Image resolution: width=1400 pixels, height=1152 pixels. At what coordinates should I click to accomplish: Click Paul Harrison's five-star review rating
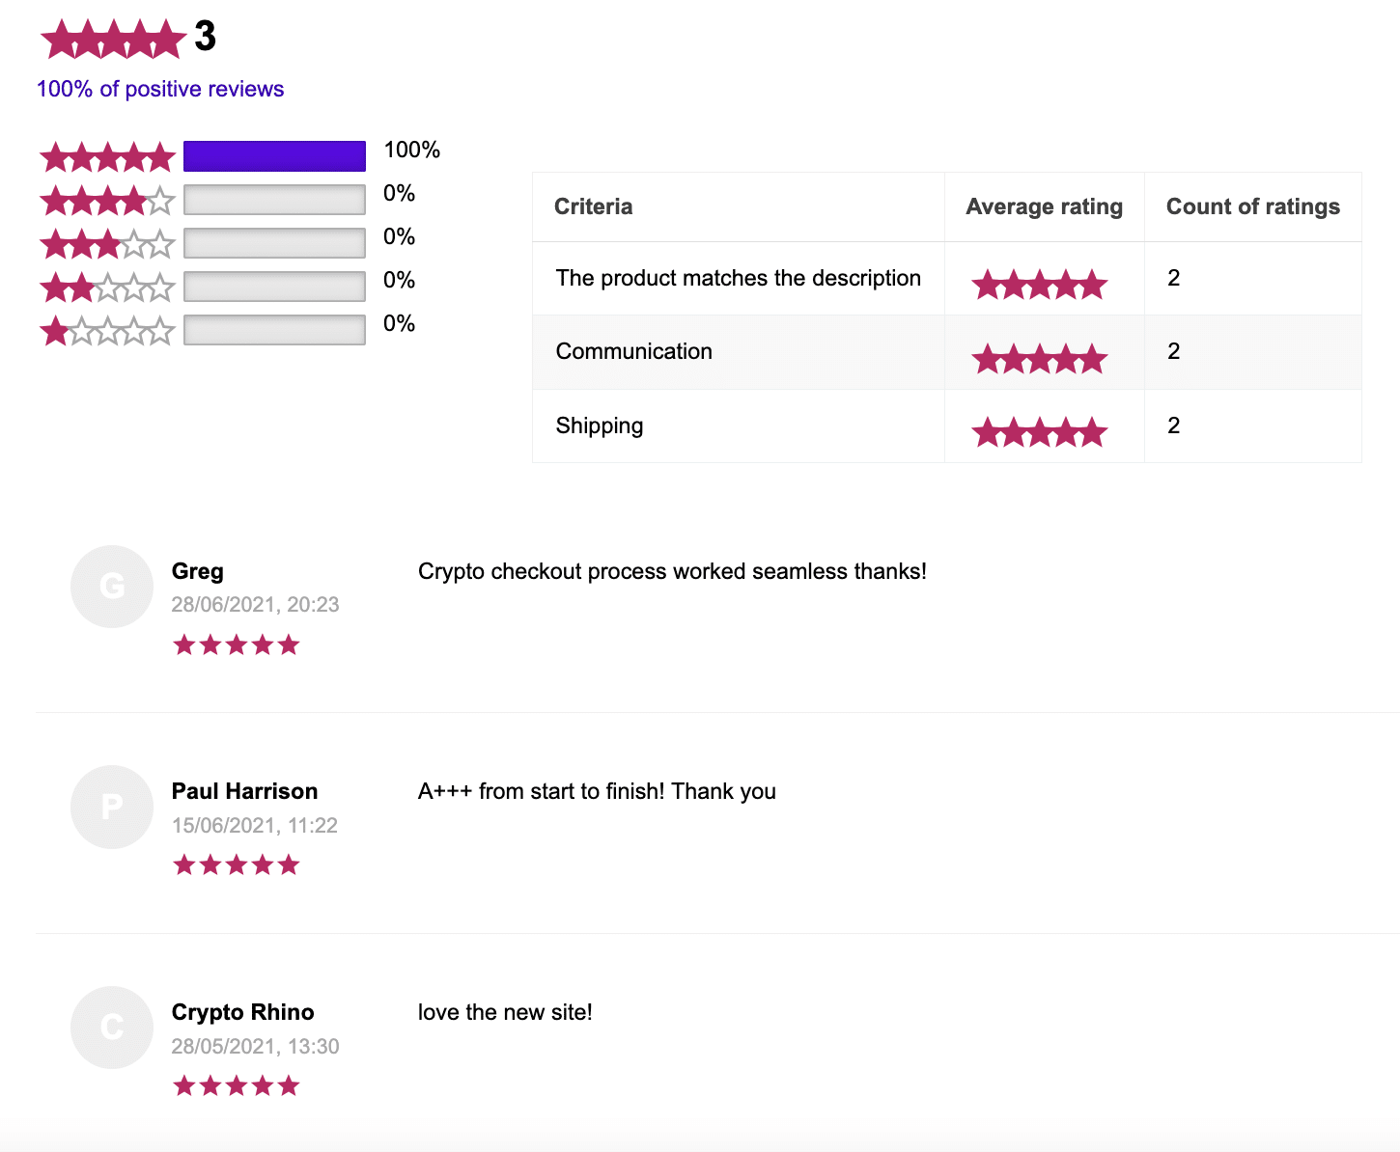pos(237,864)
